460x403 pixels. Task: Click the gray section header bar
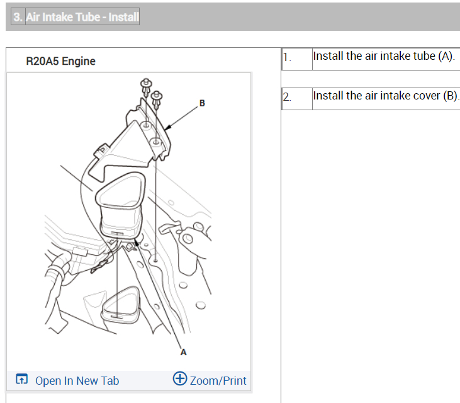coord(233,17)
